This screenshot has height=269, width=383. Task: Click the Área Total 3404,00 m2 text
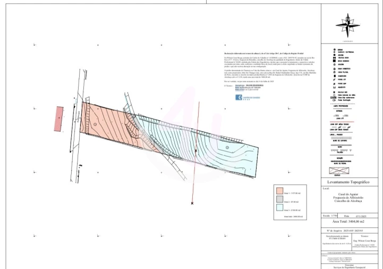pos(349,220)
